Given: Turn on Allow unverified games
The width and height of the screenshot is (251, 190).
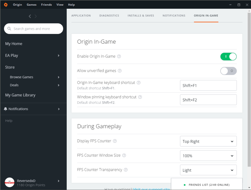Looking at the screenshot, I should pos(228,71).
